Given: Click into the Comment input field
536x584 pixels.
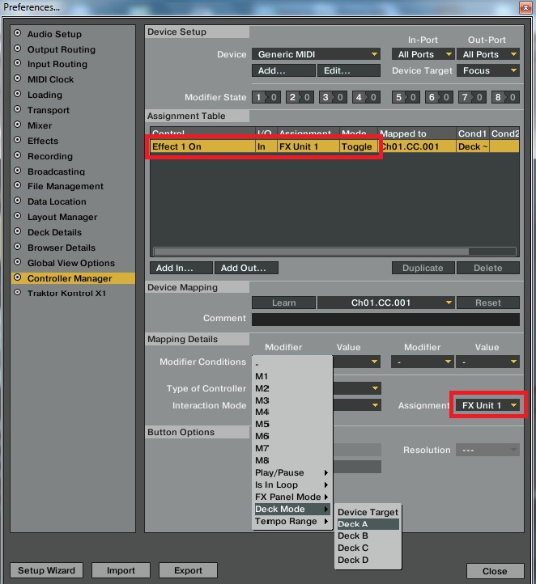Looking at the screenshot, I should [x=385, y=320].
